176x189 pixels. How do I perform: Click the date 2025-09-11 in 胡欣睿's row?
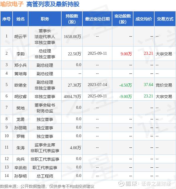[97, 96]
